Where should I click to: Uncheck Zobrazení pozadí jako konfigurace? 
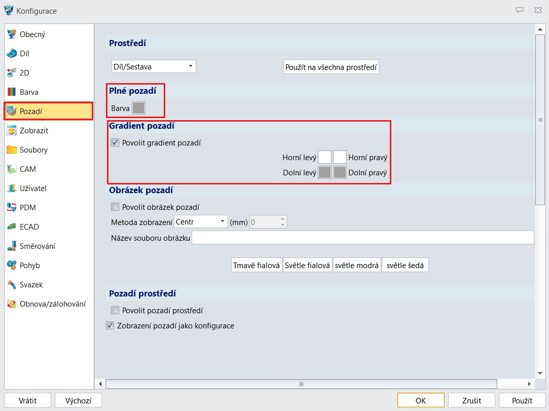point(110,325)
